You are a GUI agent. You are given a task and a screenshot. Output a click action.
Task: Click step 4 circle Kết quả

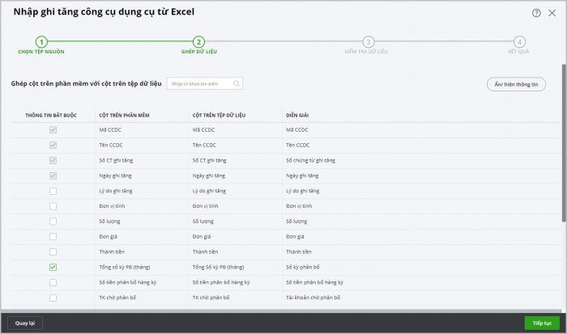tap(519, 41)
